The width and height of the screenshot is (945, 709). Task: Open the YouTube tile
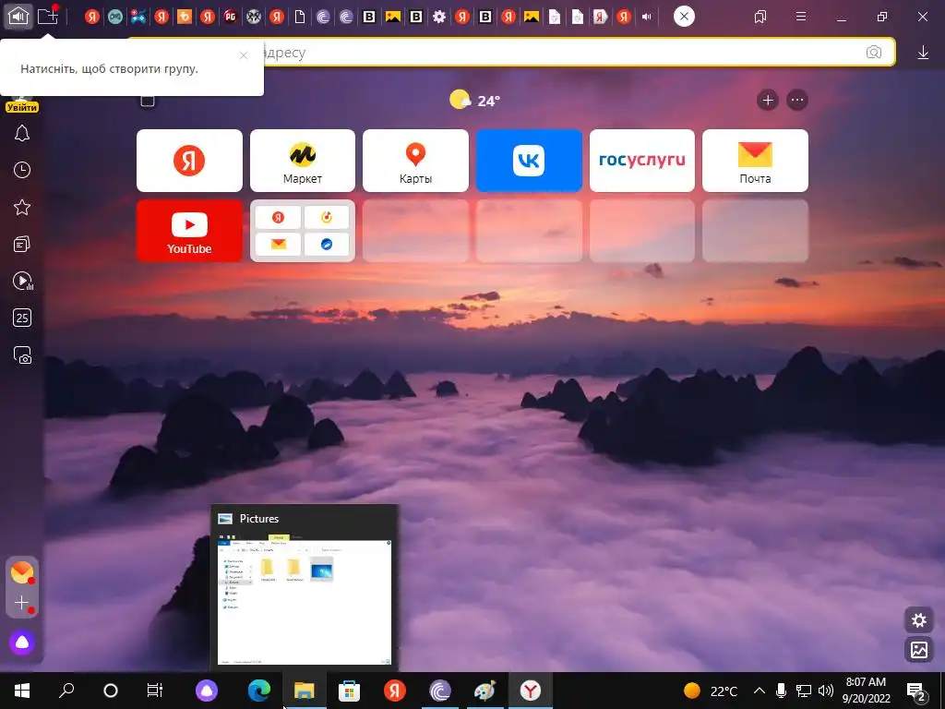189,231
